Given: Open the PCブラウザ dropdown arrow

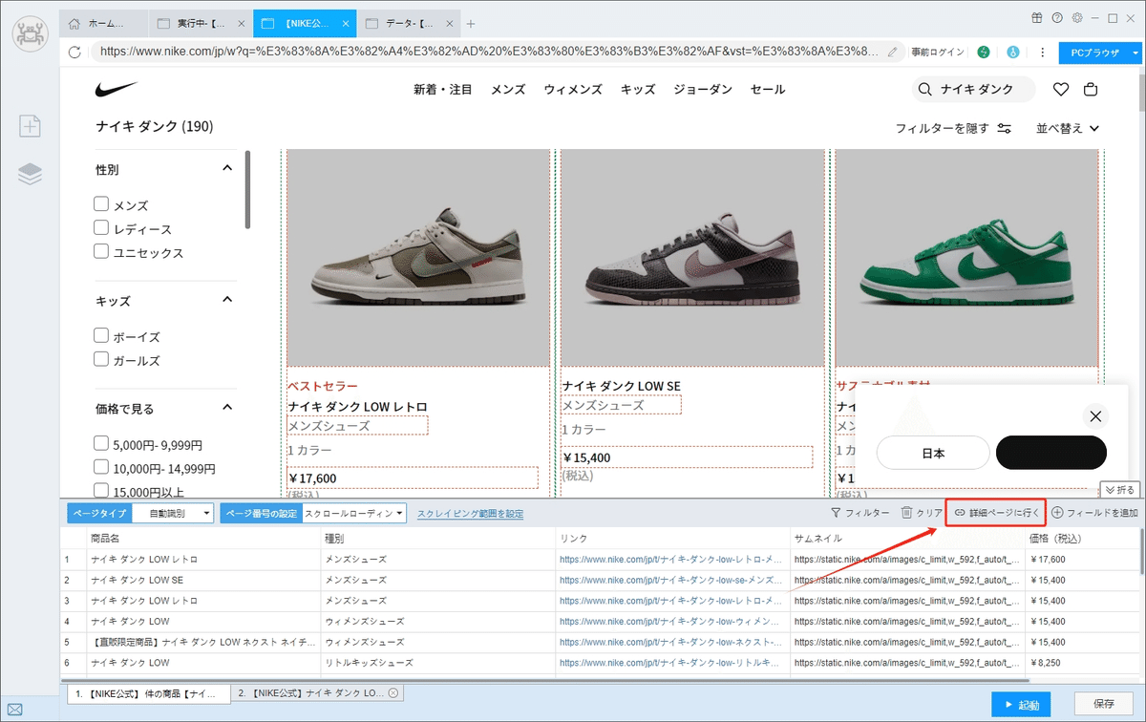Looking at the screenshot, I should [x=1135, y=53].
